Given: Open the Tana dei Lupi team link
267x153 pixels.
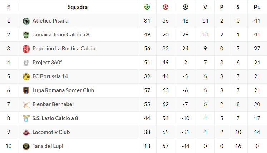Looking at the screenshot, I should click(x=48, y=146).
